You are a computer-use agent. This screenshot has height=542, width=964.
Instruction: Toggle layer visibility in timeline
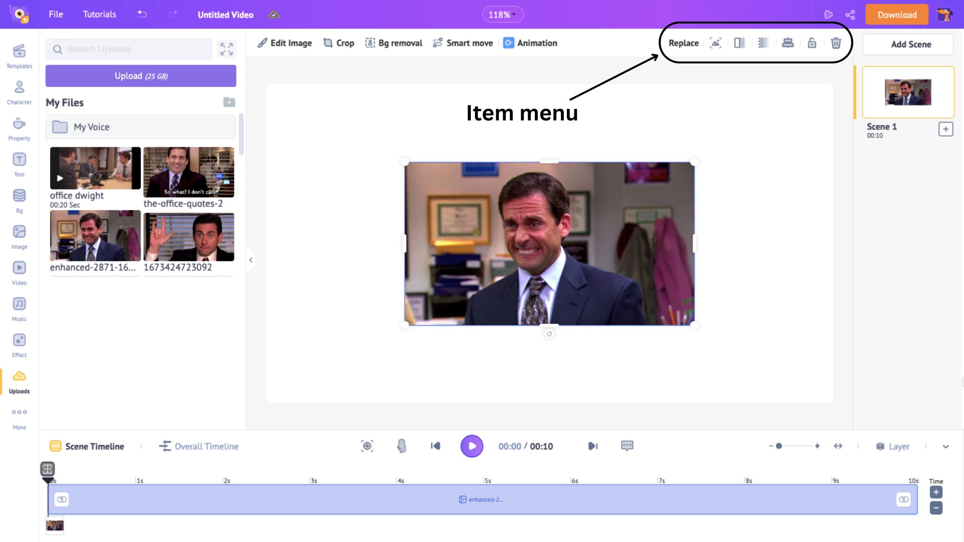point(893,446)
